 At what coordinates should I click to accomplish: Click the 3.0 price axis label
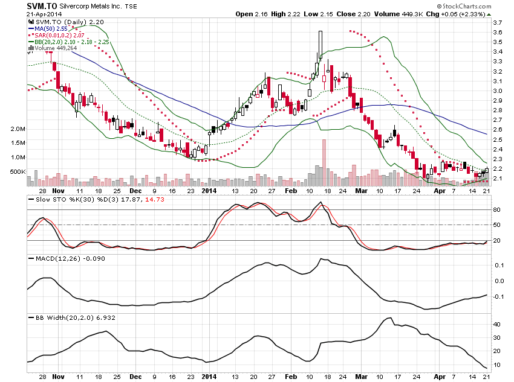point(497,91)
